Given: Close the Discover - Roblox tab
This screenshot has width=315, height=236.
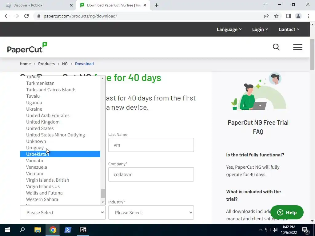Looking at the screenshot, I should pos(71,5).
